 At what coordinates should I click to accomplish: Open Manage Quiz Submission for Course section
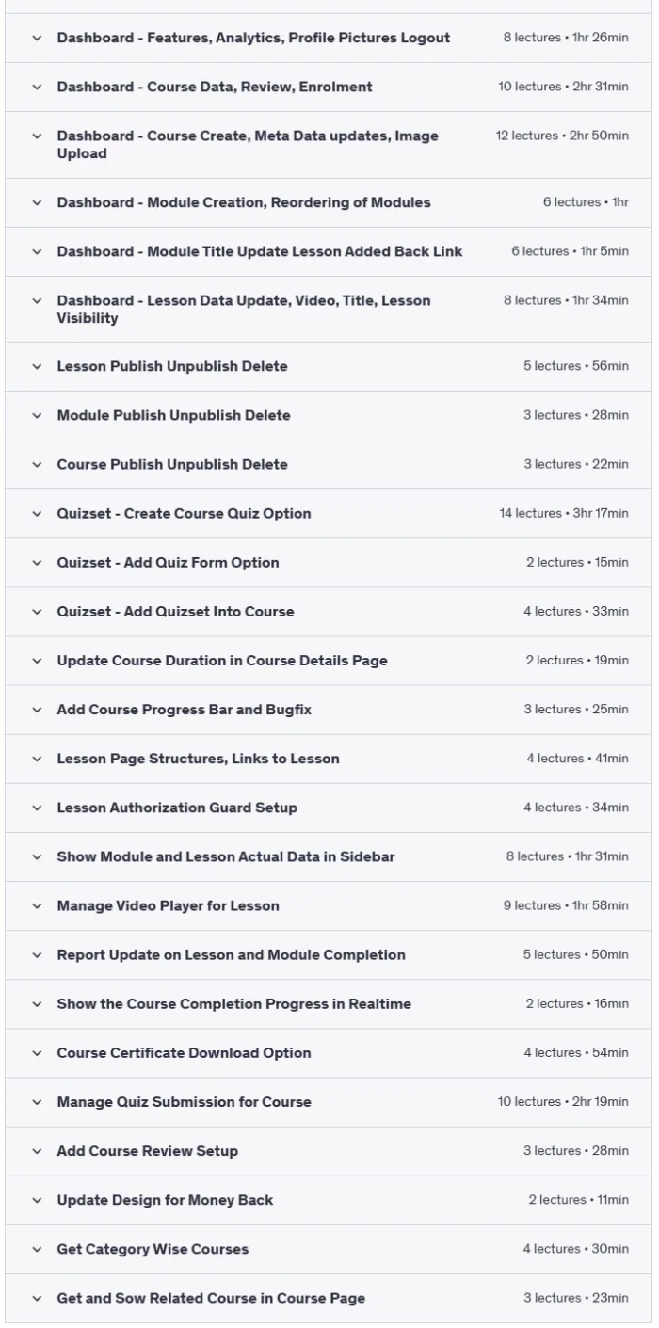click(328, 1102)
